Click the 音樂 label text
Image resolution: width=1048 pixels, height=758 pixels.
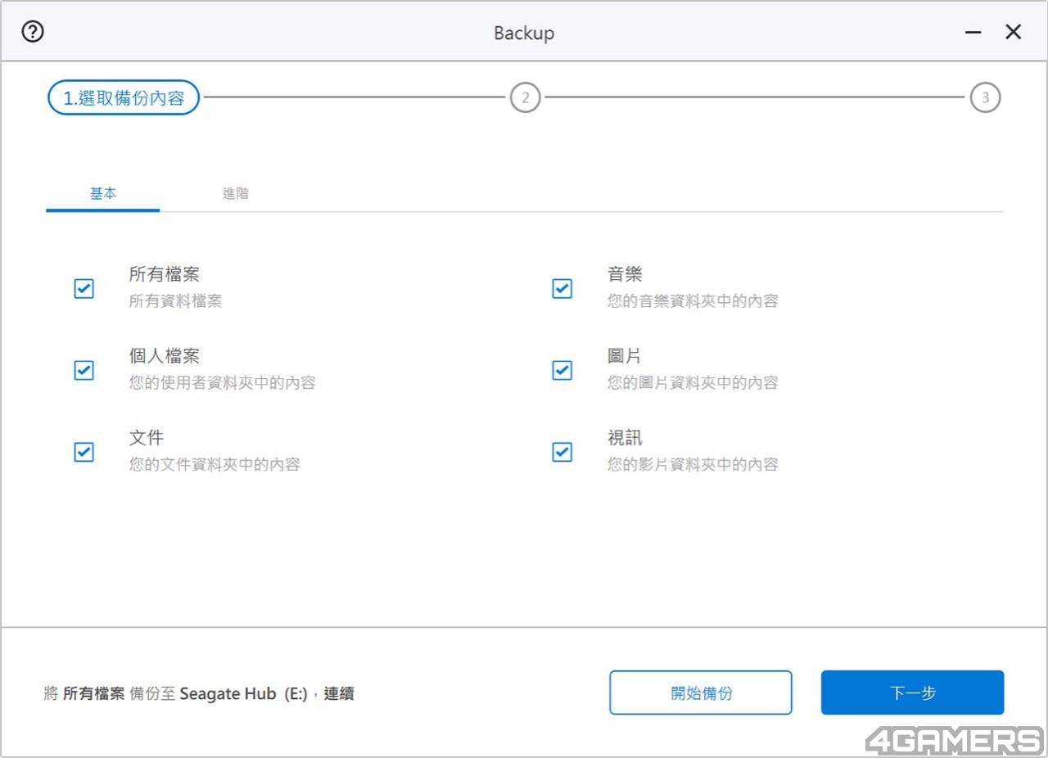(x=625, y=274)
